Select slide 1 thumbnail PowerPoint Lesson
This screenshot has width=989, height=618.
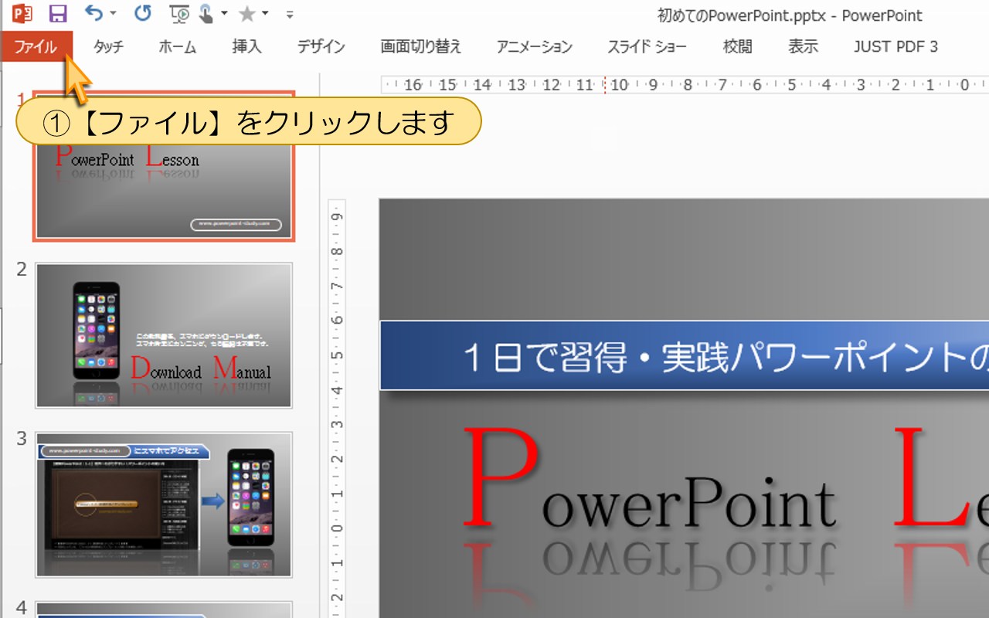click(x=164, y=166)
